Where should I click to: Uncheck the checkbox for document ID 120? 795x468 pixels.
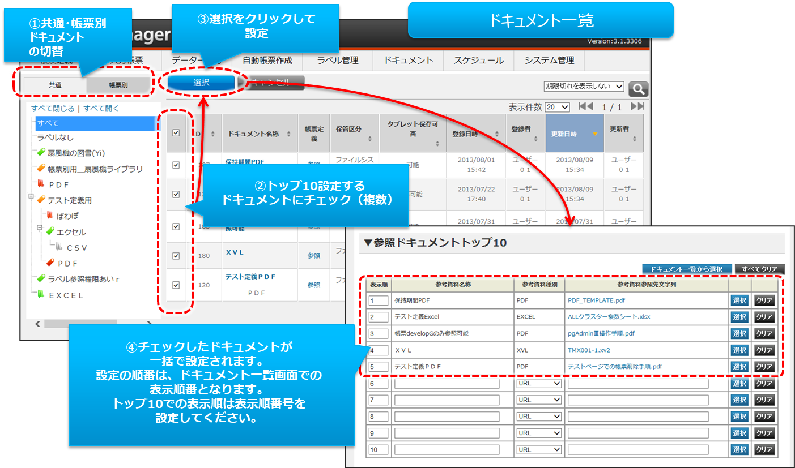[176, 285]
